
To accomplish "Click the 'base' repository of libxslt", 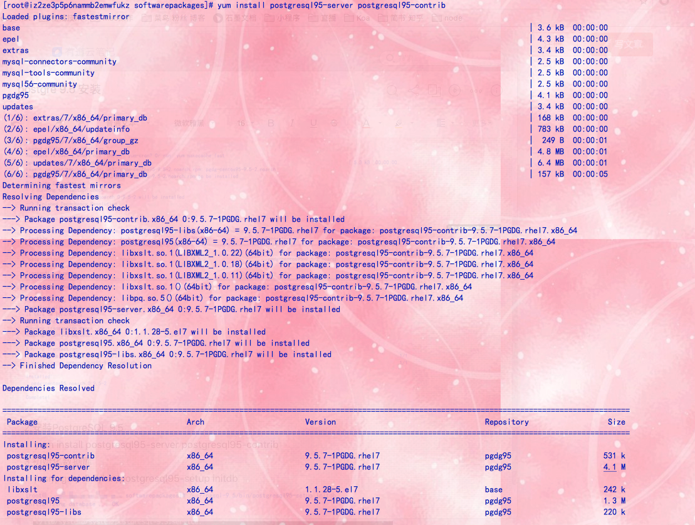I will [493, 489].
